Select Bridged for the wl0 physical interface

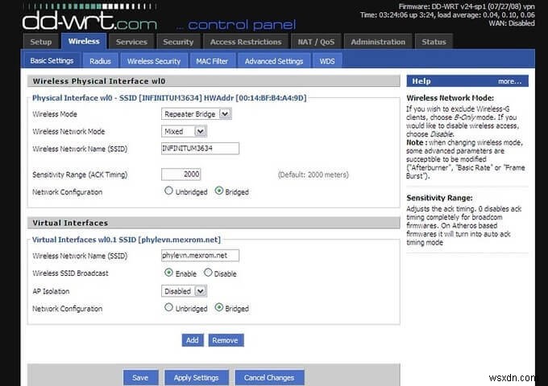pos(219,191)
